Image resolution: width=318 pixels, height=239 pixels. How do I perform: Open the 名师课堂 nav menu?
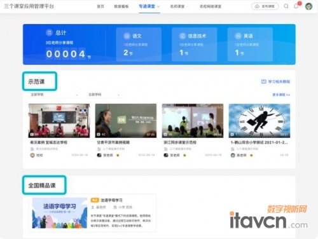tap(179, 6)
